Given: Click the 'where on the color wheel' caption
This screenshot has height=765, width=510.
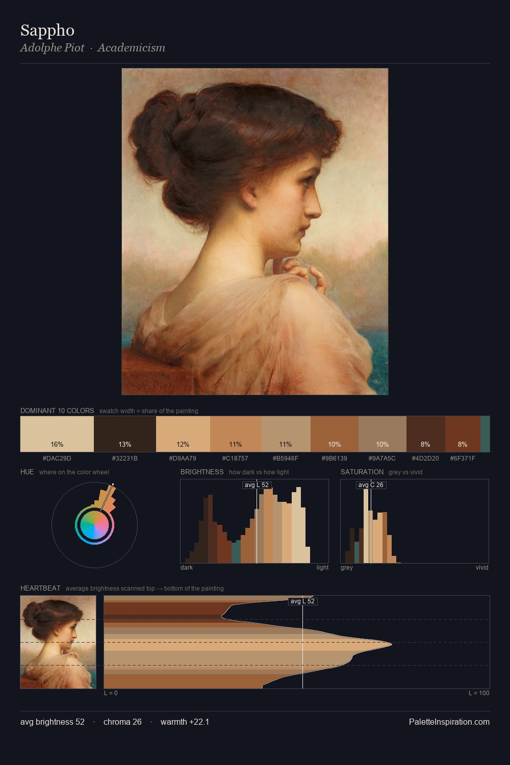Looking at the screenshot, I should click(74, 472).
